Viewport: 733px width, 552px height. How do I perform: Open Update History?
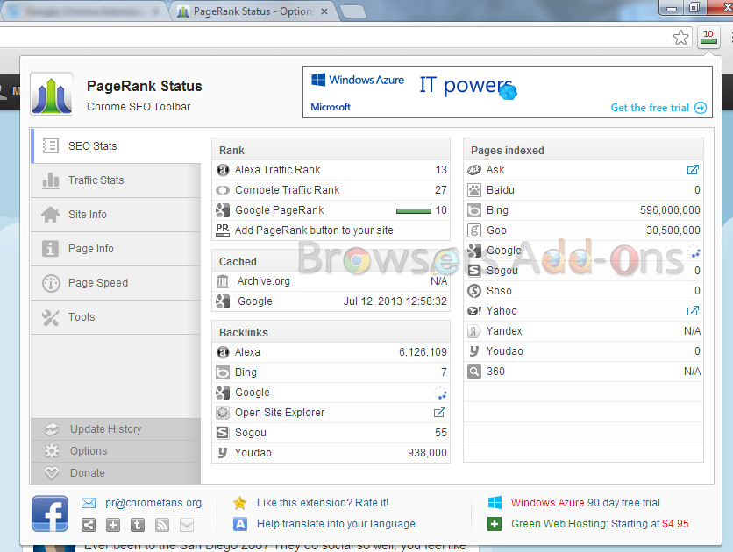116,429
